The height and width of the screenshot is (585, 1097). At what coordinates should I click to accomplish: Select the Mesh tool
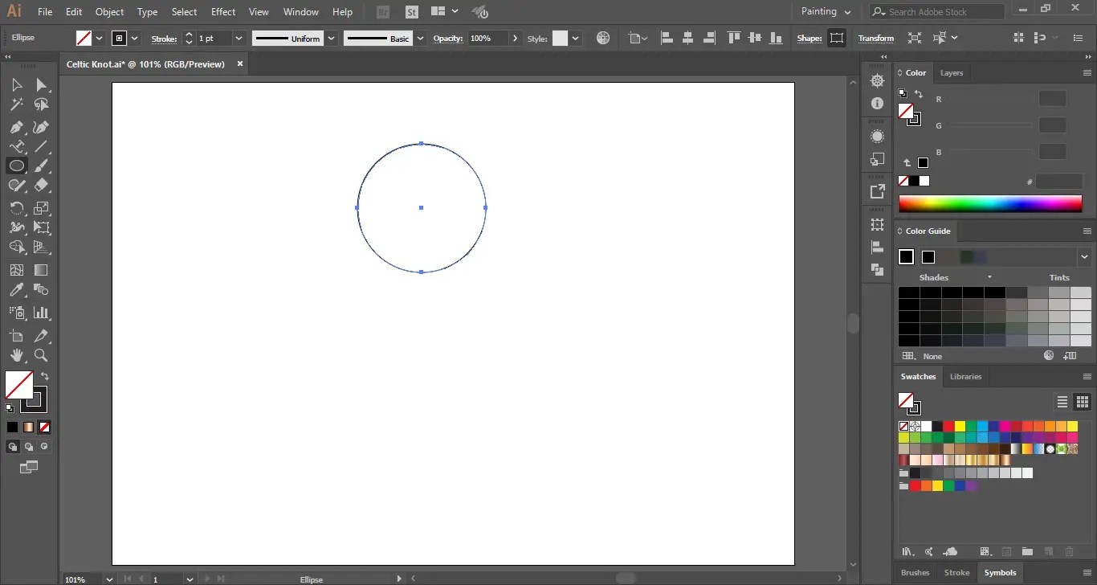16,270
